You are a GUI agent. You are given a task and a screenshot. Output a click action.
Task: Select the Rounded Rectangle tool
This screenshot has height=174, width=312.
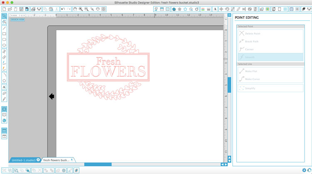pos(4,40)
